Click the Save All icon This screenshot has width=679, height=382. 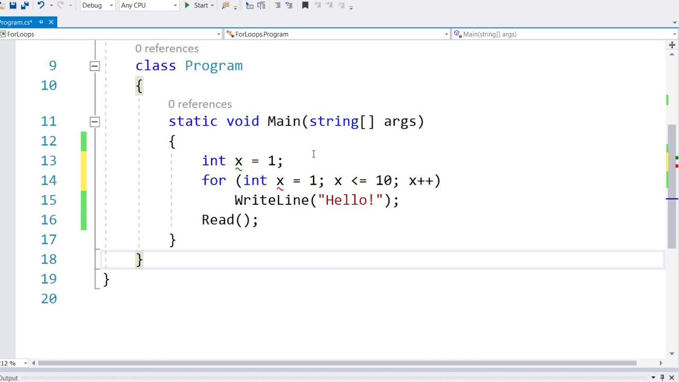(x=24, y=5)
